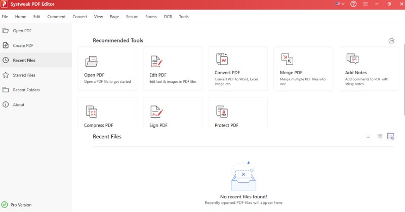Click the clear recent files list icon
Screen dimensions: 405x212
pos(390,136)
